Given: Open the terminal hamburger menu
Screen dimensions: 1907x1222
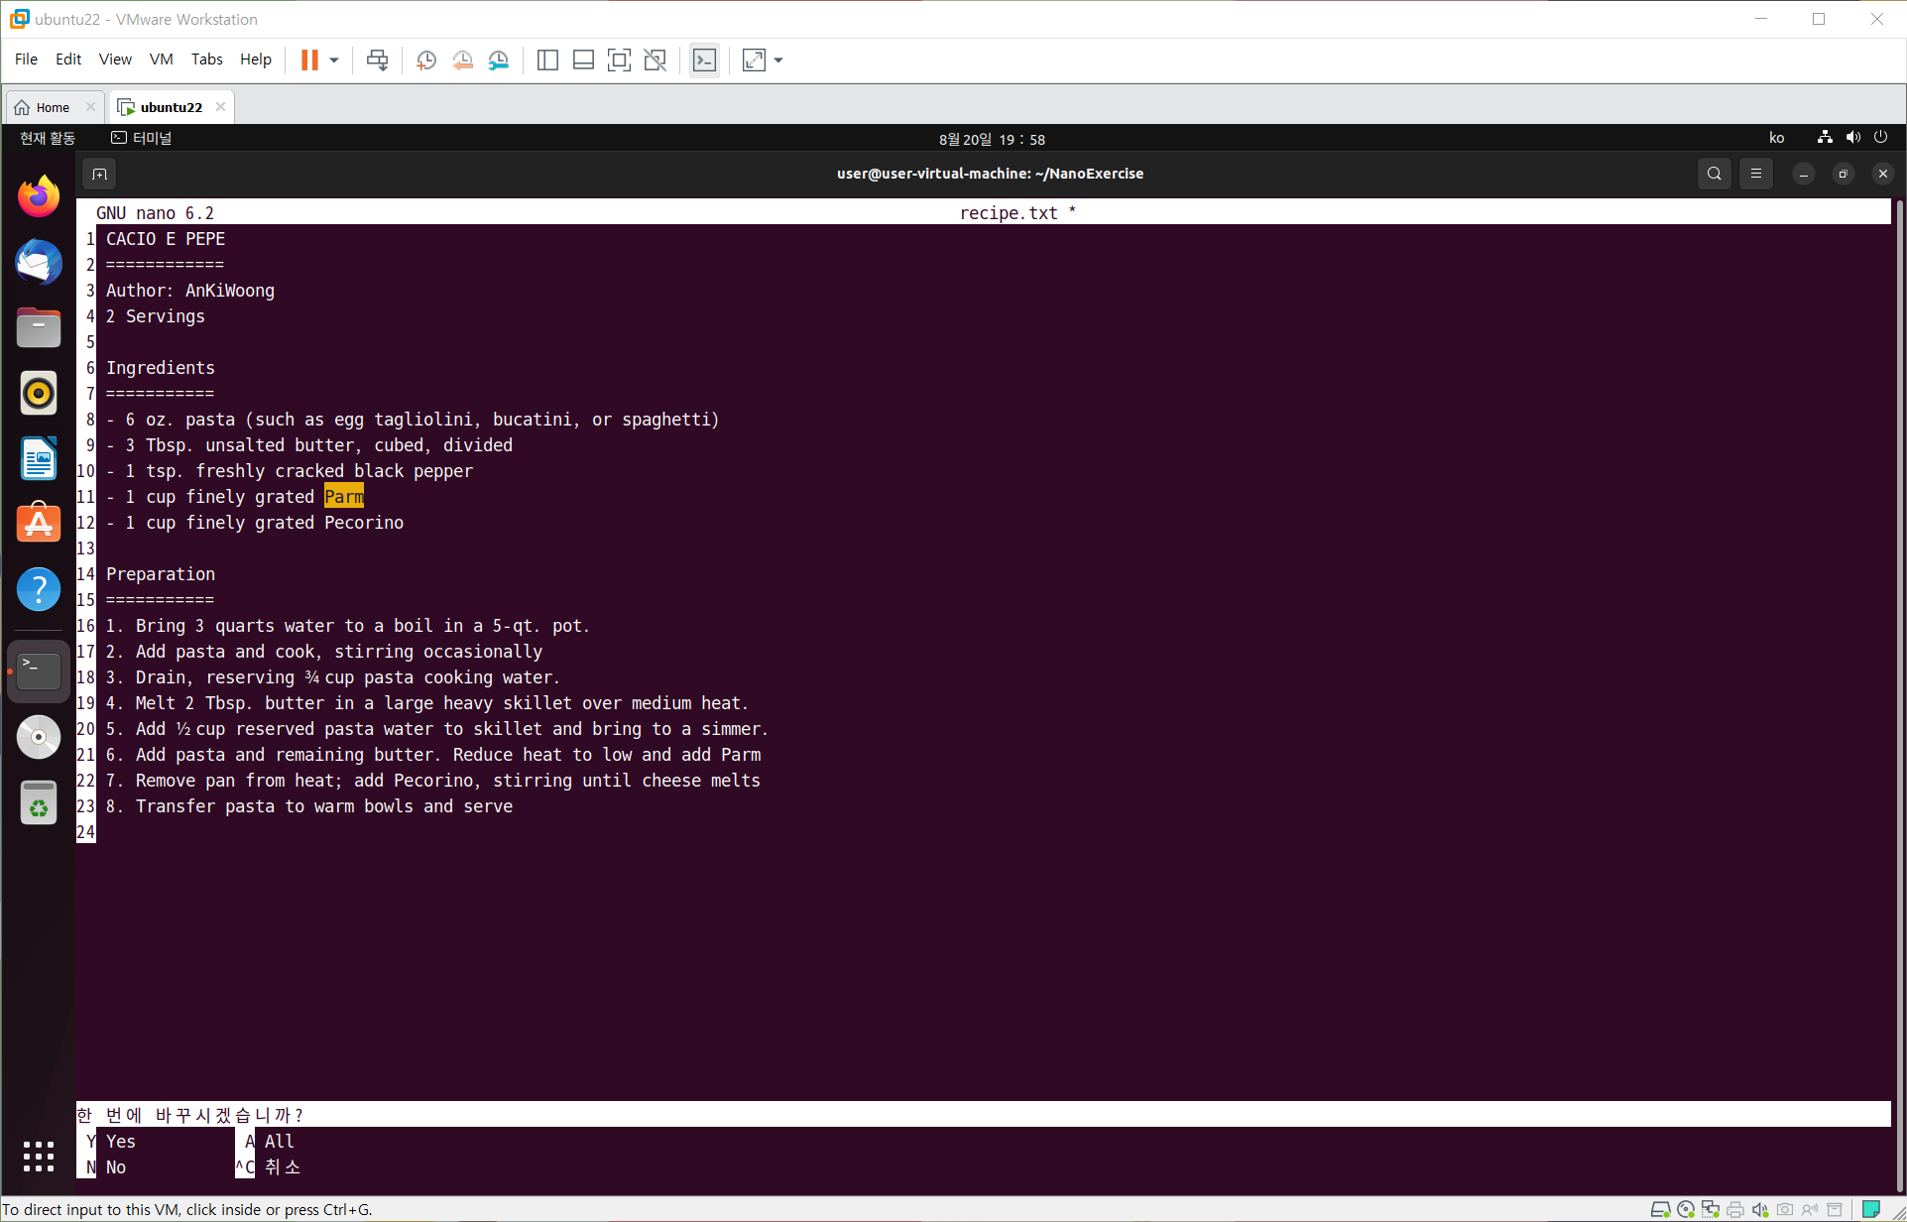Looking at the screenshot, I should click(x=1756, y=174).
